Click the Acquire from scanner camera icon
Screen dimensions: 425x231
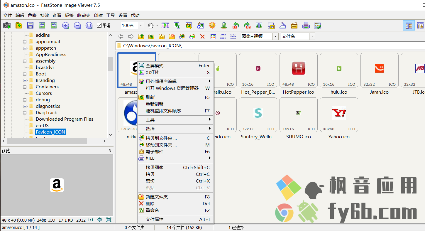click(x=7, y=26)
